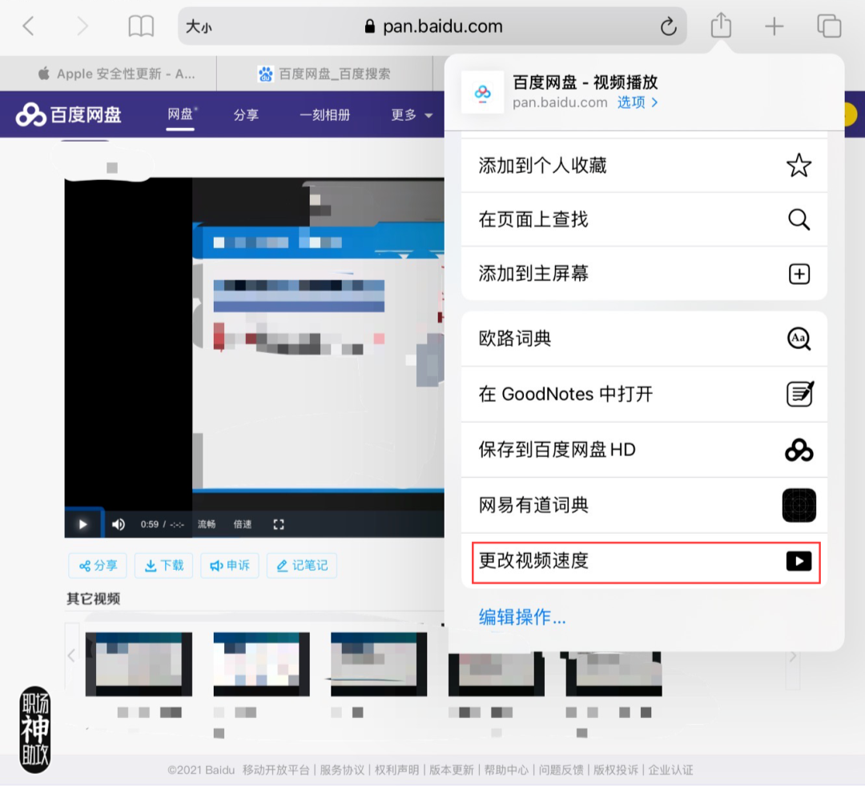Open 权利声明 footer link

coord(396,770)
